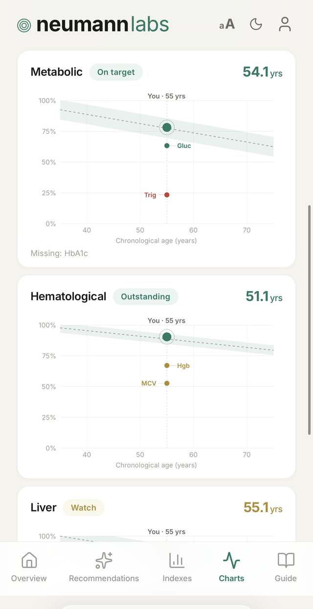Open the user profile icon
The image size is (313, 609).
tap(285, 24)
